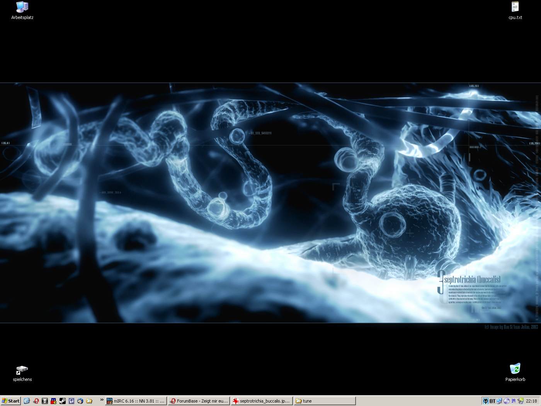Image resolution: width=541 pixels, height=406 pixels.
Task: Launch Steam from quick launch bar
Action: click(62, 401)
